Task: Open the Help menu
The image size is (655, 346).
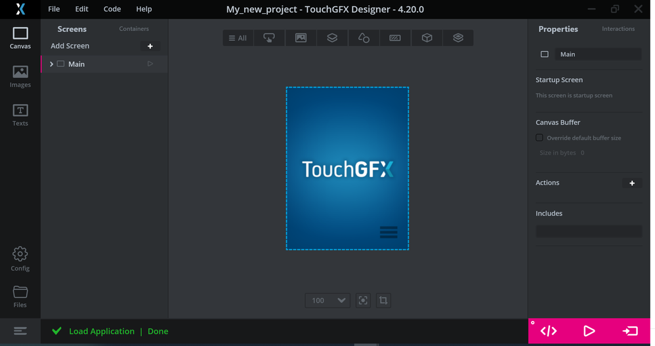Action: click(144, 9)
